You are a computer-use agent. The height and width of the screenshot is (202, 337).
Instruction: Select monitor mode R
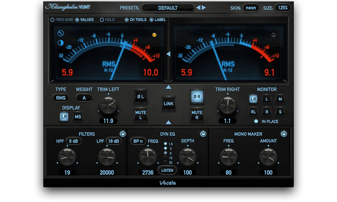pos(267,112)
